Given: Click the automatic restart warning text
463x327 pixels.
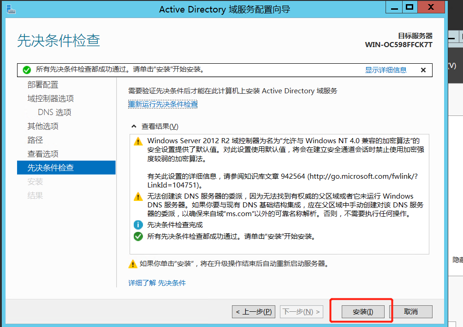Looking at the screenshot, I should tap(234, 264).
